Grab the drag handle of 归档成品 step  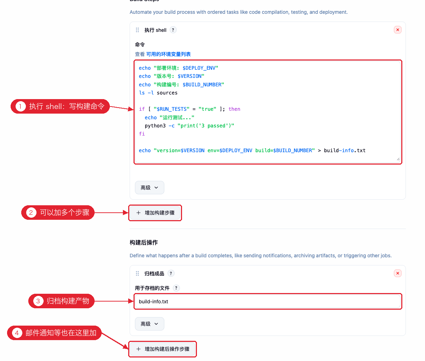(x=137, y=274)
